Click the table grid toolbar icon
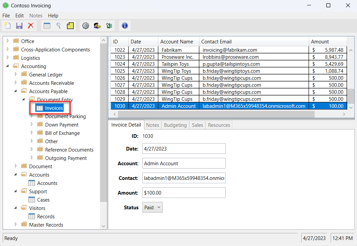357x246 pixels. (47, 26)
